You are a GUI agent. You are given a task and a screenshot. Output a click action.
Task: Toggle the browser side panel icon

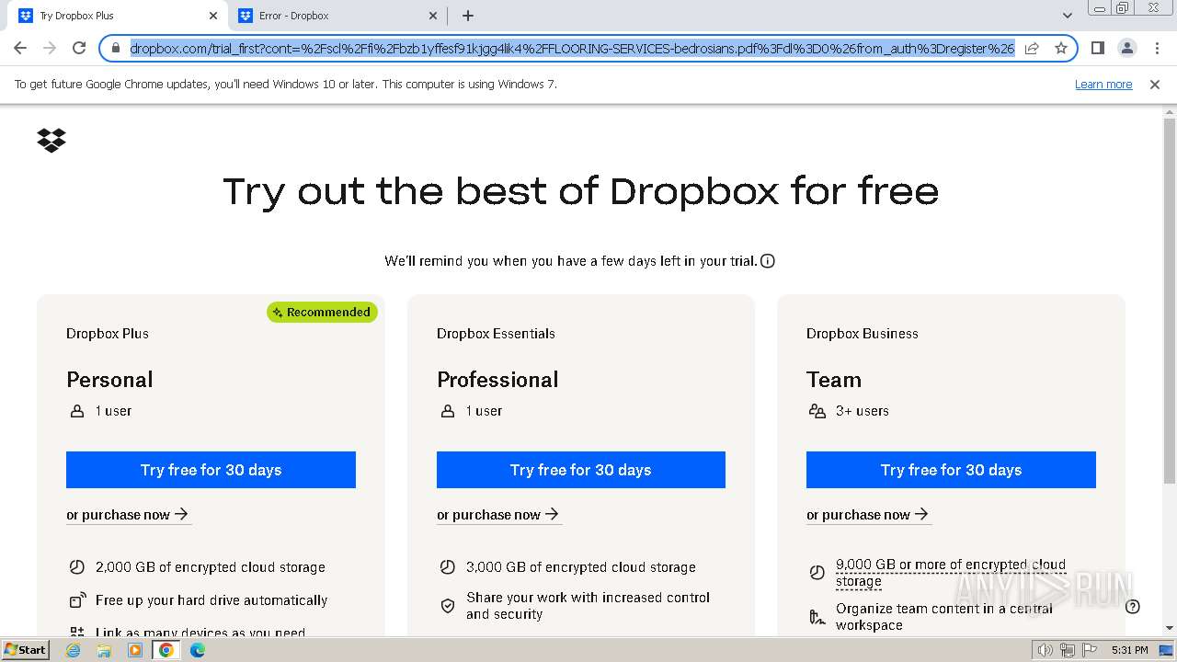coord(1097,48)
